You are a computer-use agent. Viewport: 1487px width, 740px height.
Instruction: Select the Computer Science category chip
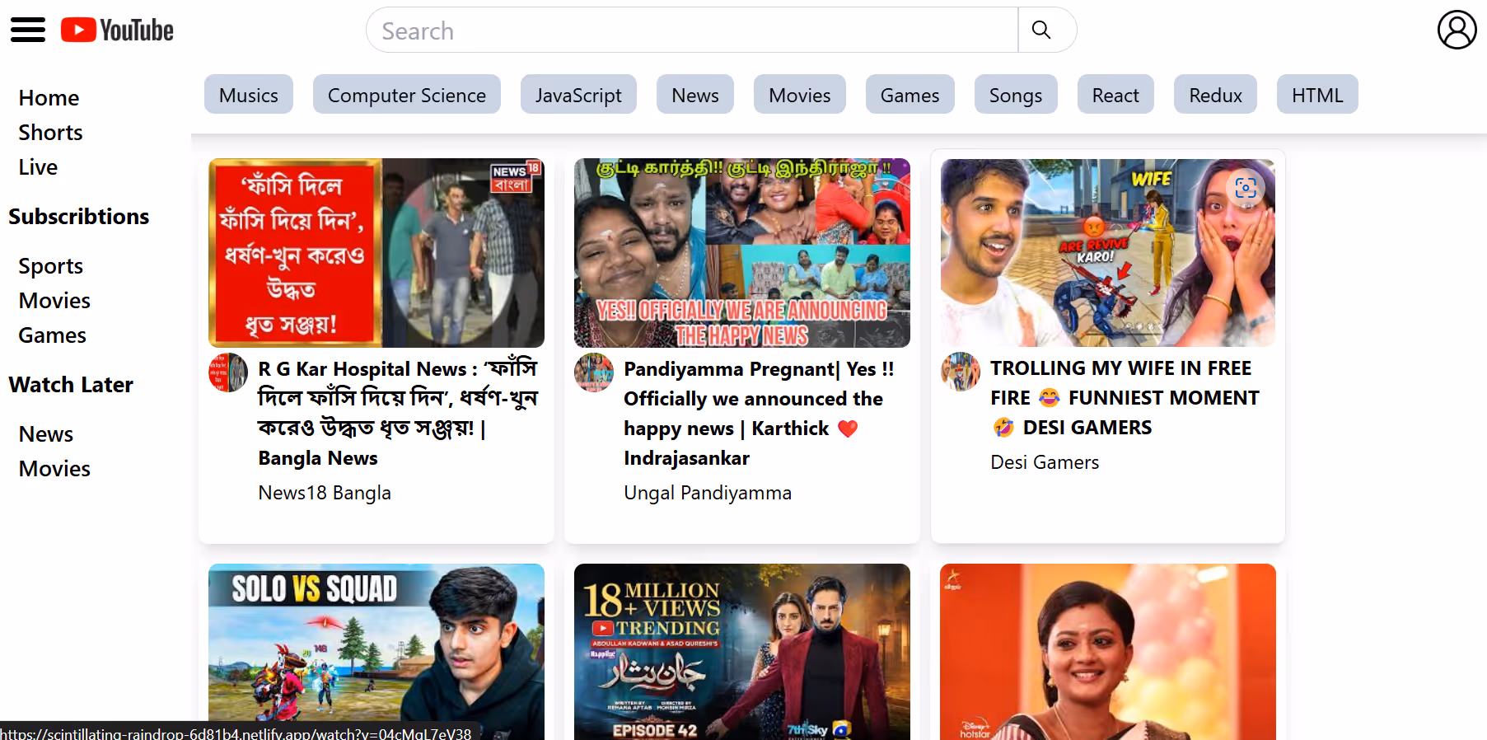point(406,95)
